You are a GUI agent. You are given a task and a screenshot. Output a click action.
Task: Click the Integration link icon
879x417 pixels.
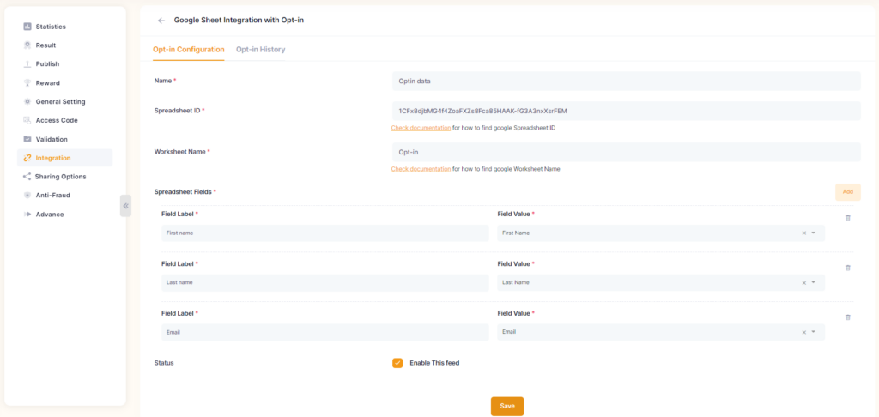click(27, 158)
